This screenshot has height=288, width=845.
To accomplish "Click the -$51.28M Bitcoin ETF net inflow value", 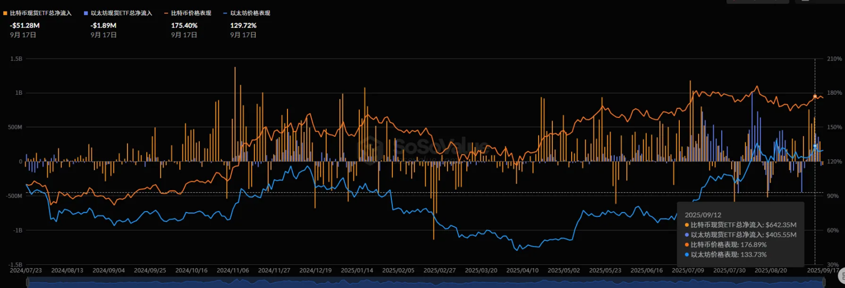I will click(25, 25).
